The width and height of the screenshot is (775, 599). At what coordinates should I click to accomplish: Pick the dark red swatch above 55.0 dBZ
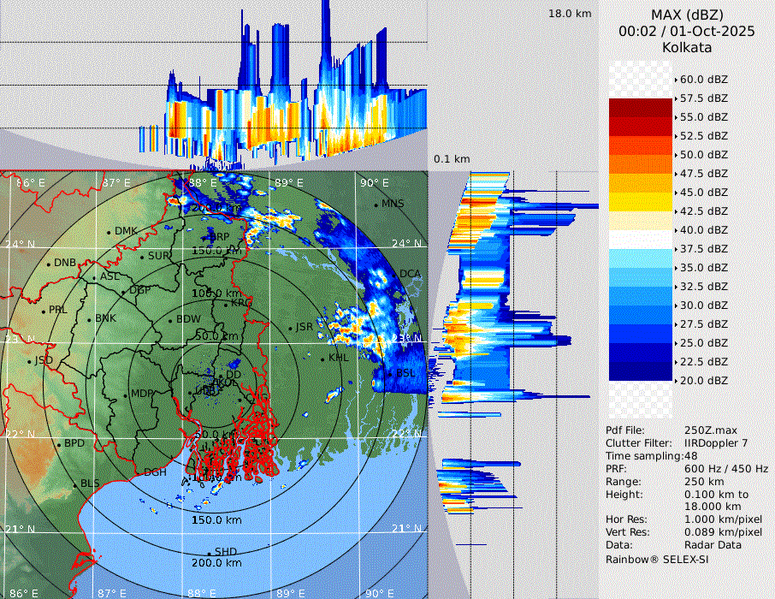(x=641, y=107)
